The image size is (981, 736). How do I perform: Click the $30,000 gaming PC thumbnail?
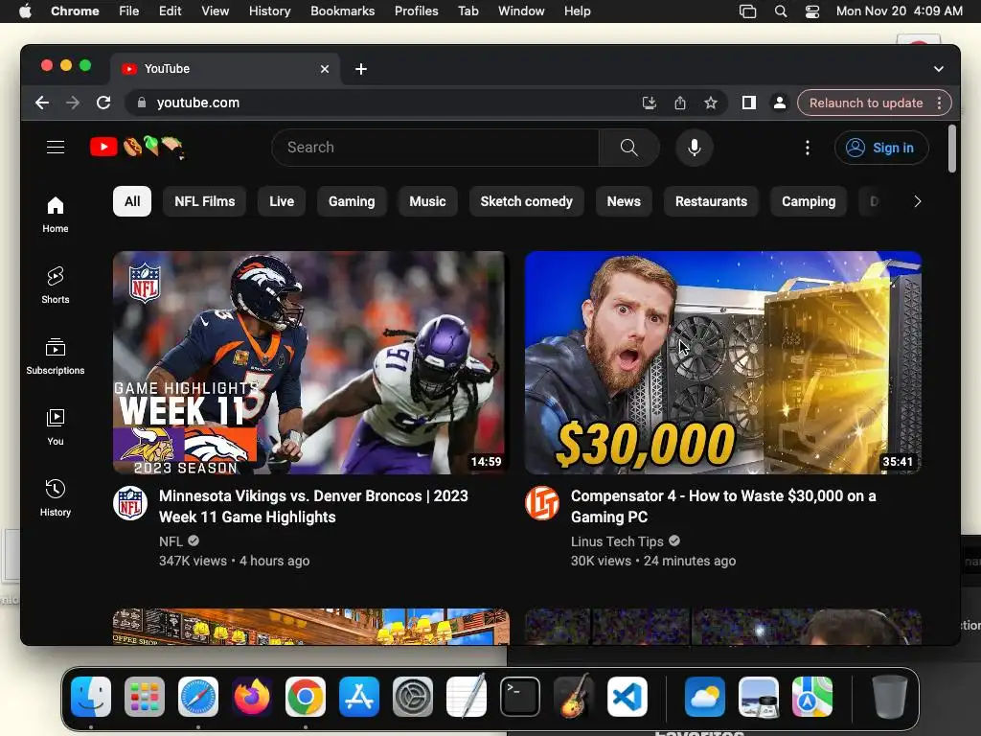[722, 362]
